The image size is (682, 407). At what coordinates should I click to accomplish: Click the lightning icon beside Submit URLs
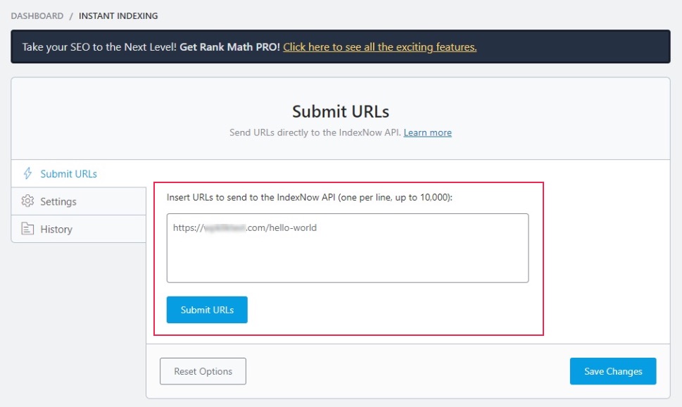point(28,173)
